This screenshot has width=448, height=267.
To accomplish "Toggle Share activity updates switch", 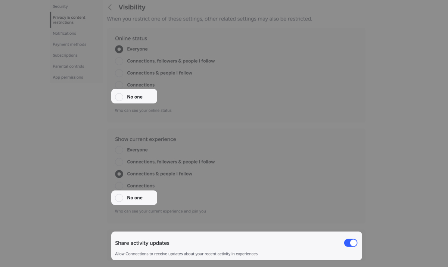I will click(x=351, y=243).
